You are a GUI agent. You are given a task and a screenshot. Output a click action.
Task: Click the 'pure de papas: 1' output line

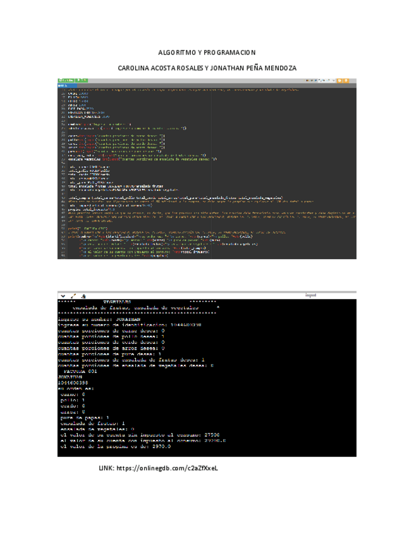(85, 417)
